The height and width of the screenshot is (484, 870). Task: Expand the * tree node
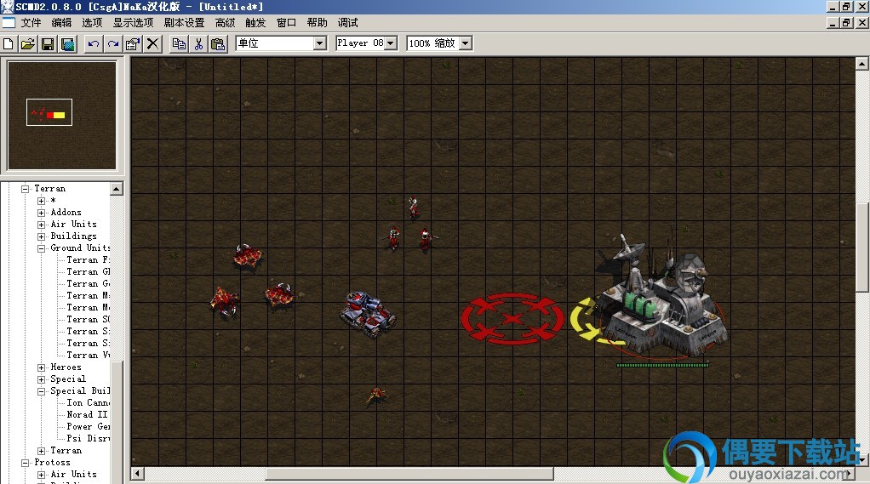[41, 201]
